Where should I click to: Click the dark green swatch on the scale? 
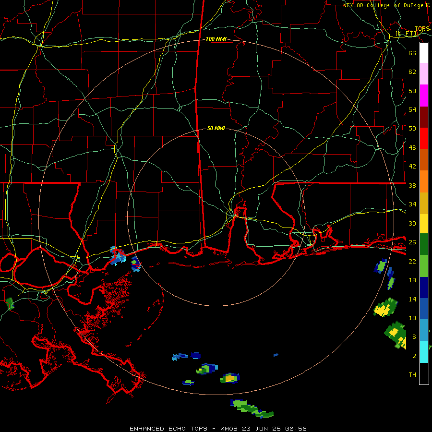point(424,244)
